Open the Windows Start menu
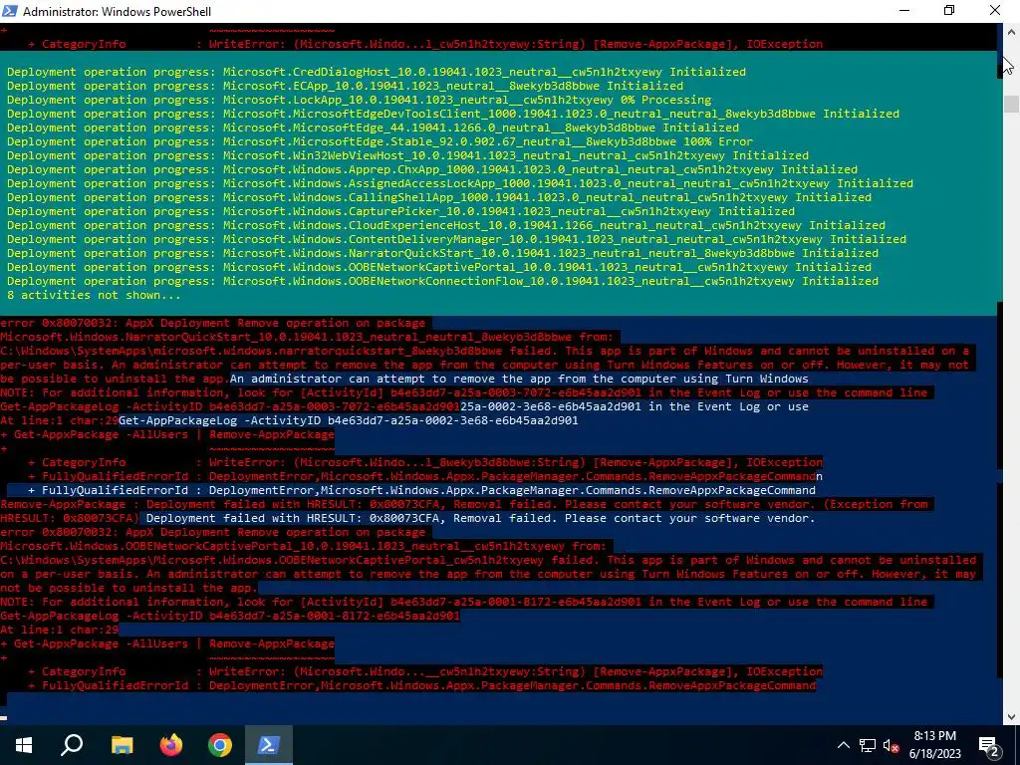This screenshot has width=1020, height=765. (x=24, y=745)
